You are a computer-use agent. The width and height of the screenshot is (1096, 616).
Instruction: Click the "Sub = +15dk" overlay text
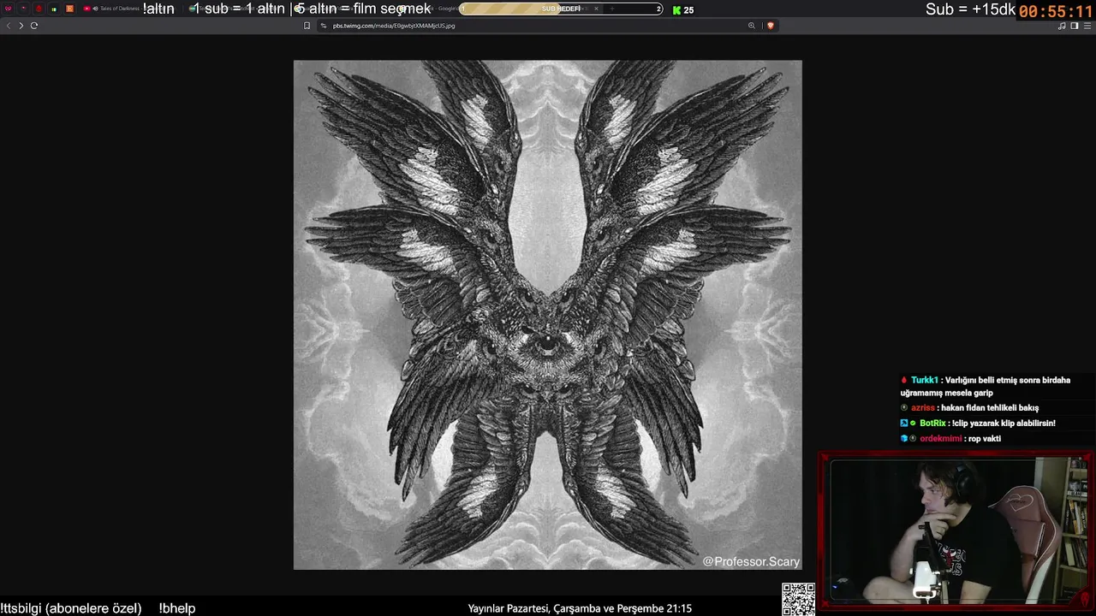[x=970, y=9]
